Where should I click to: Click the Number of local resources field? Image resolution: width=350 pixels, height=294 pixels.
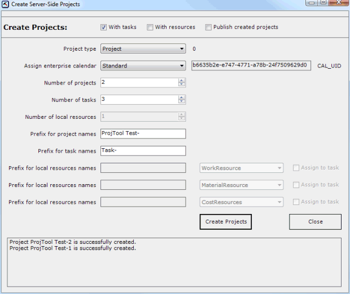139,117
